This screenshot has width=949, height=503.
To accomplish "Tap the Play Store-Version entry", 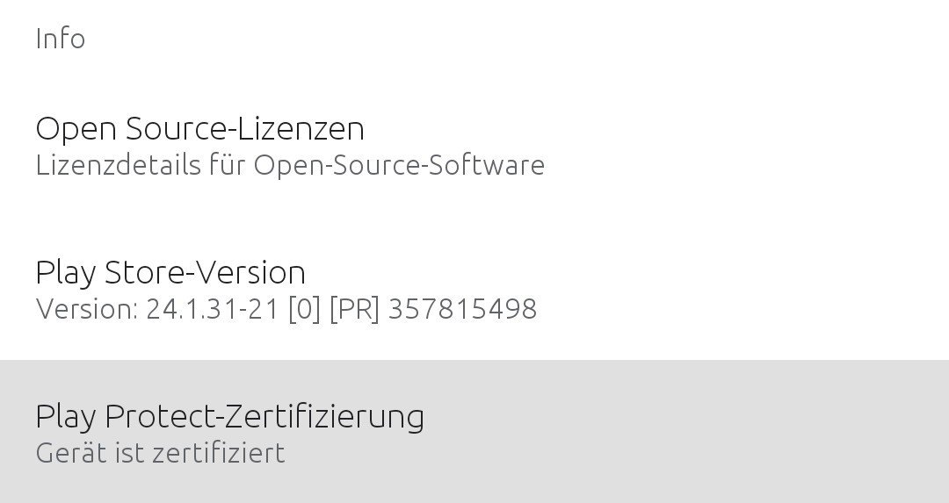I will [474, 289].
